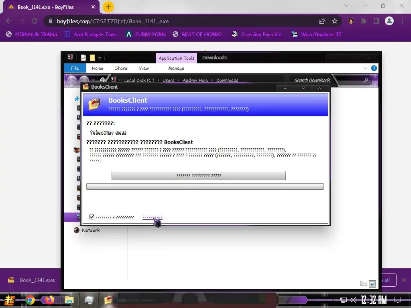Image resolution: width=411 pixels, height=308 pixels.
Task: Open the notification center icon
Action: (398, 300)
